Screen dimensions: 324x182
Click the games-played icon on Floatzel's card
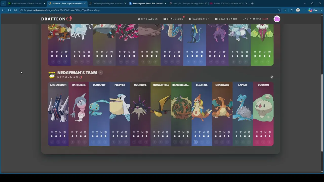click(195, 132)
